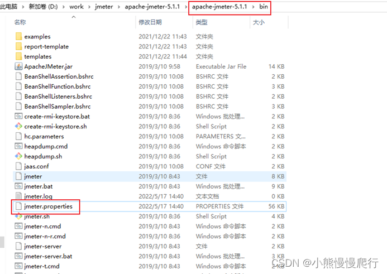Select the file named jmeter.properties

point(49,206)
